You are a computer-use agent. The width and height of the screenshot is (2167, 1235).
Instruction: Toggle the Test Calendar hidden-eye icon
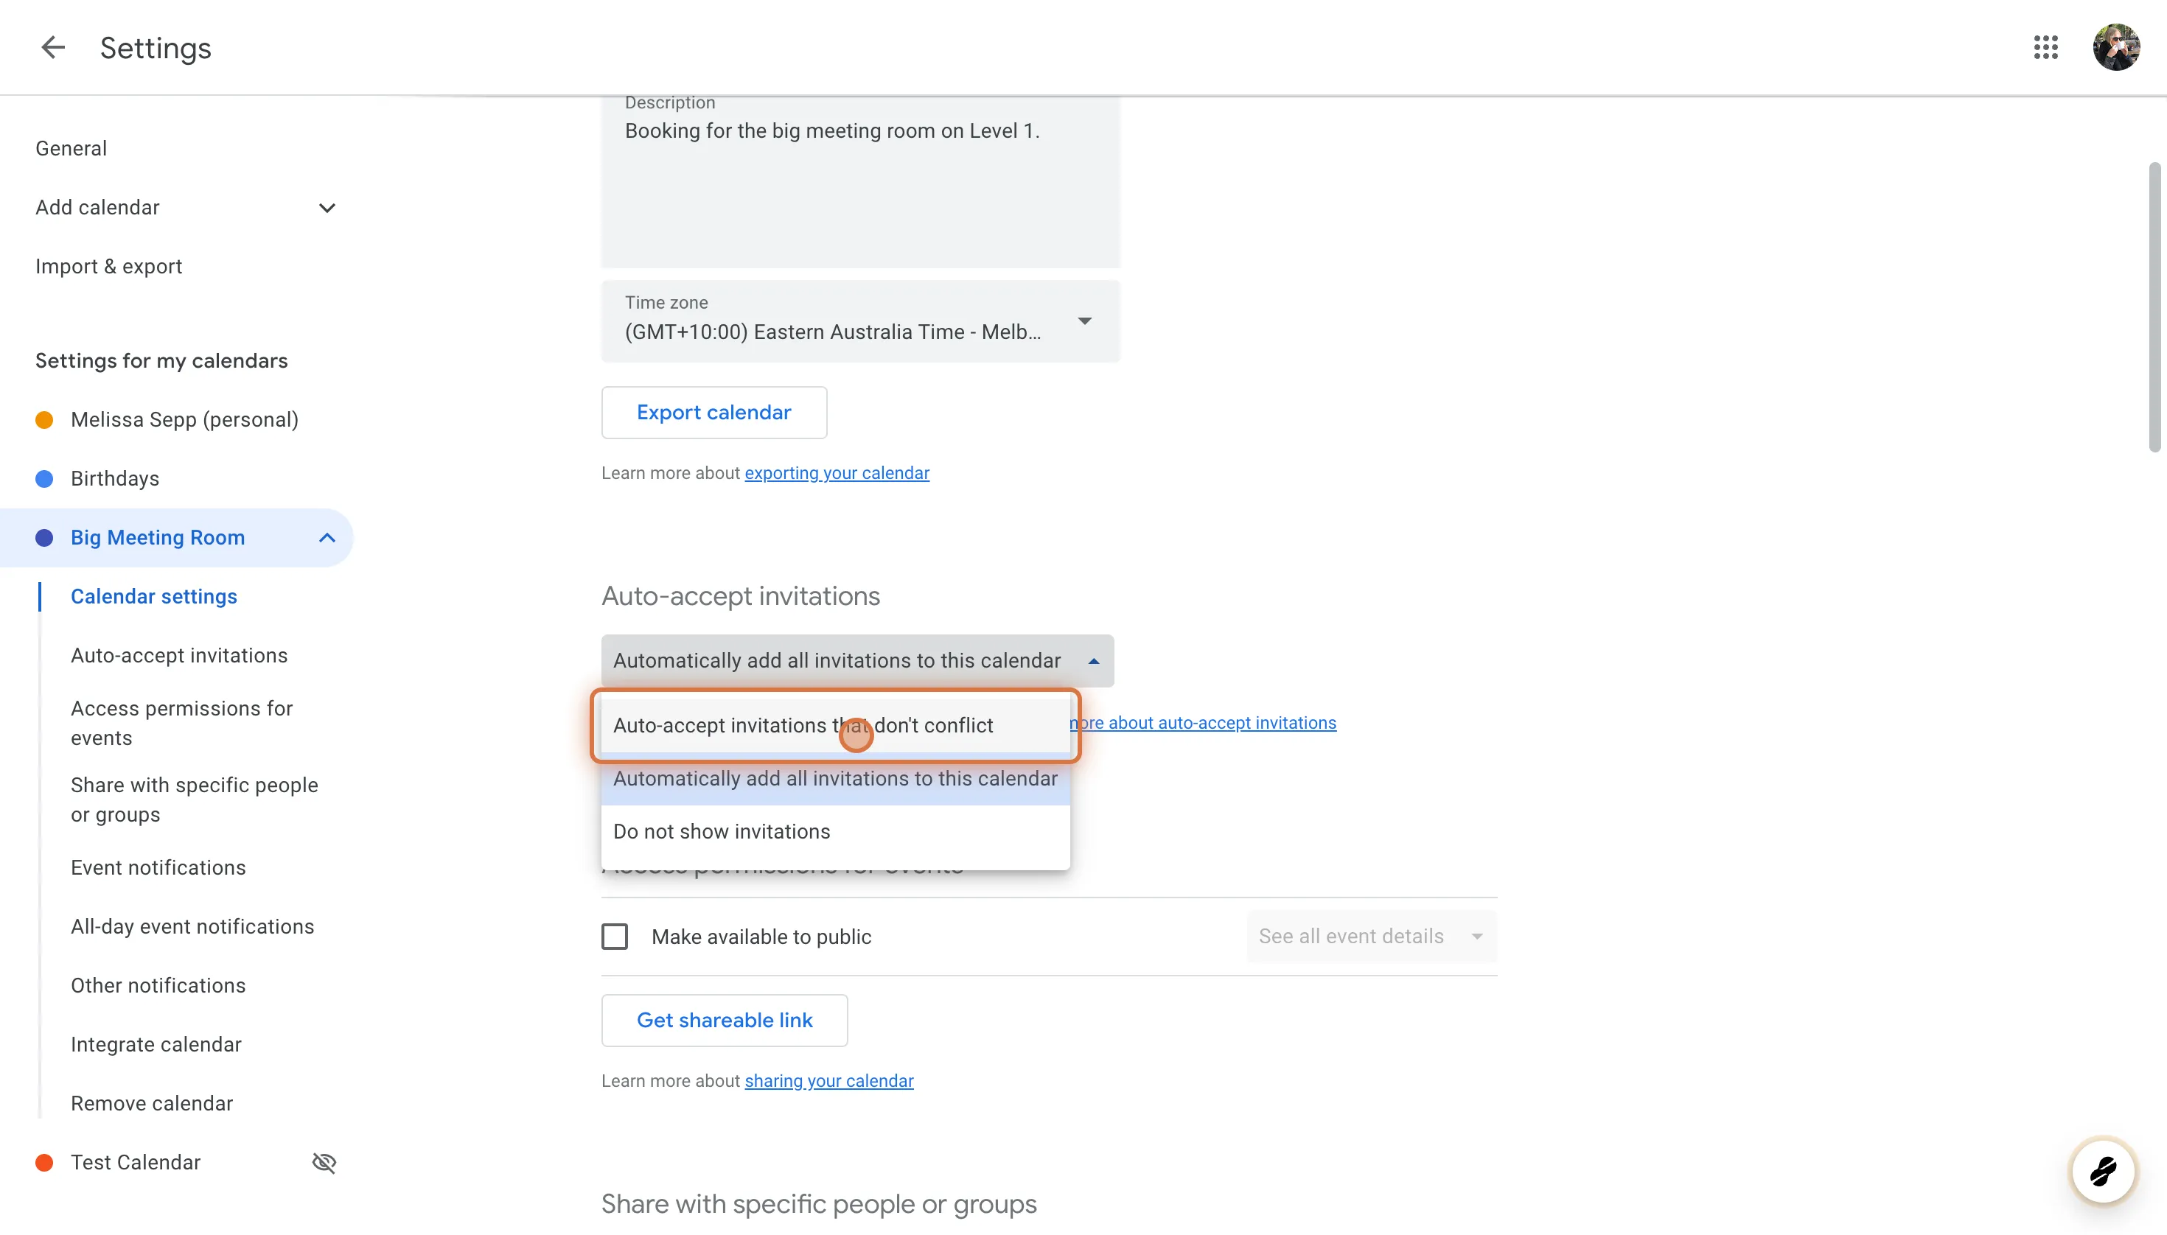click(324, 1162)
